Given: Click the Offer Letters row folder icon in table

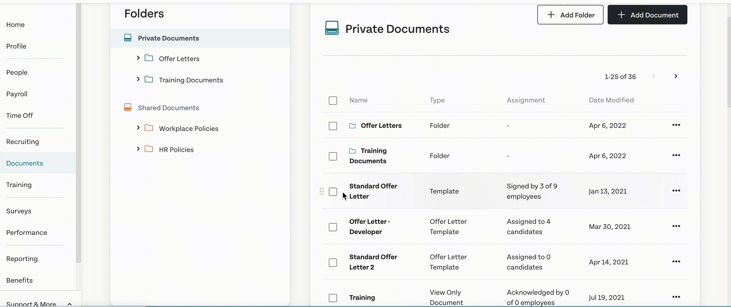Looking at the screenshot, I should click(x=352, y=126).
